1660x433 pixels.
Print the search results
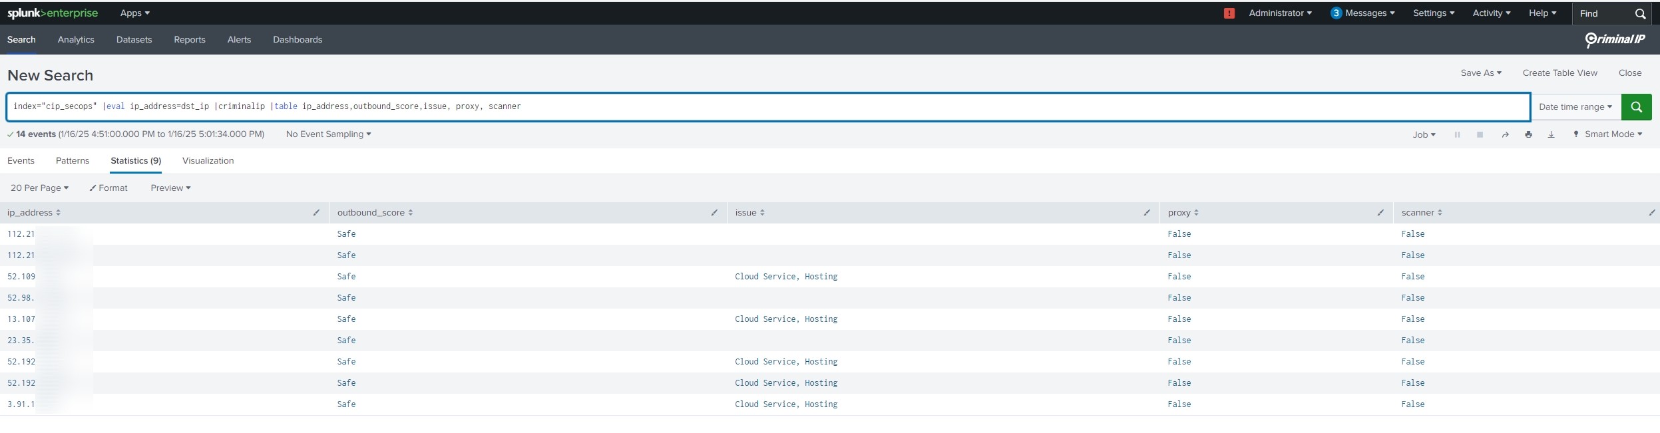pos(1528,134)
